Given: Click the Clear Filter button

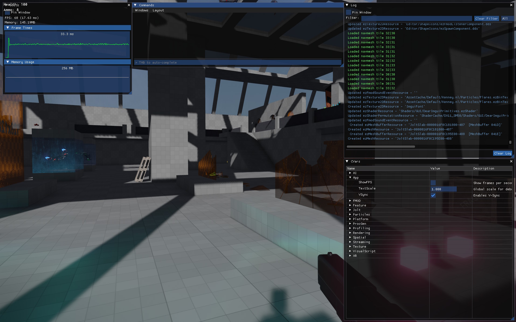Looking at the screenshot, I should pos(486,18).
